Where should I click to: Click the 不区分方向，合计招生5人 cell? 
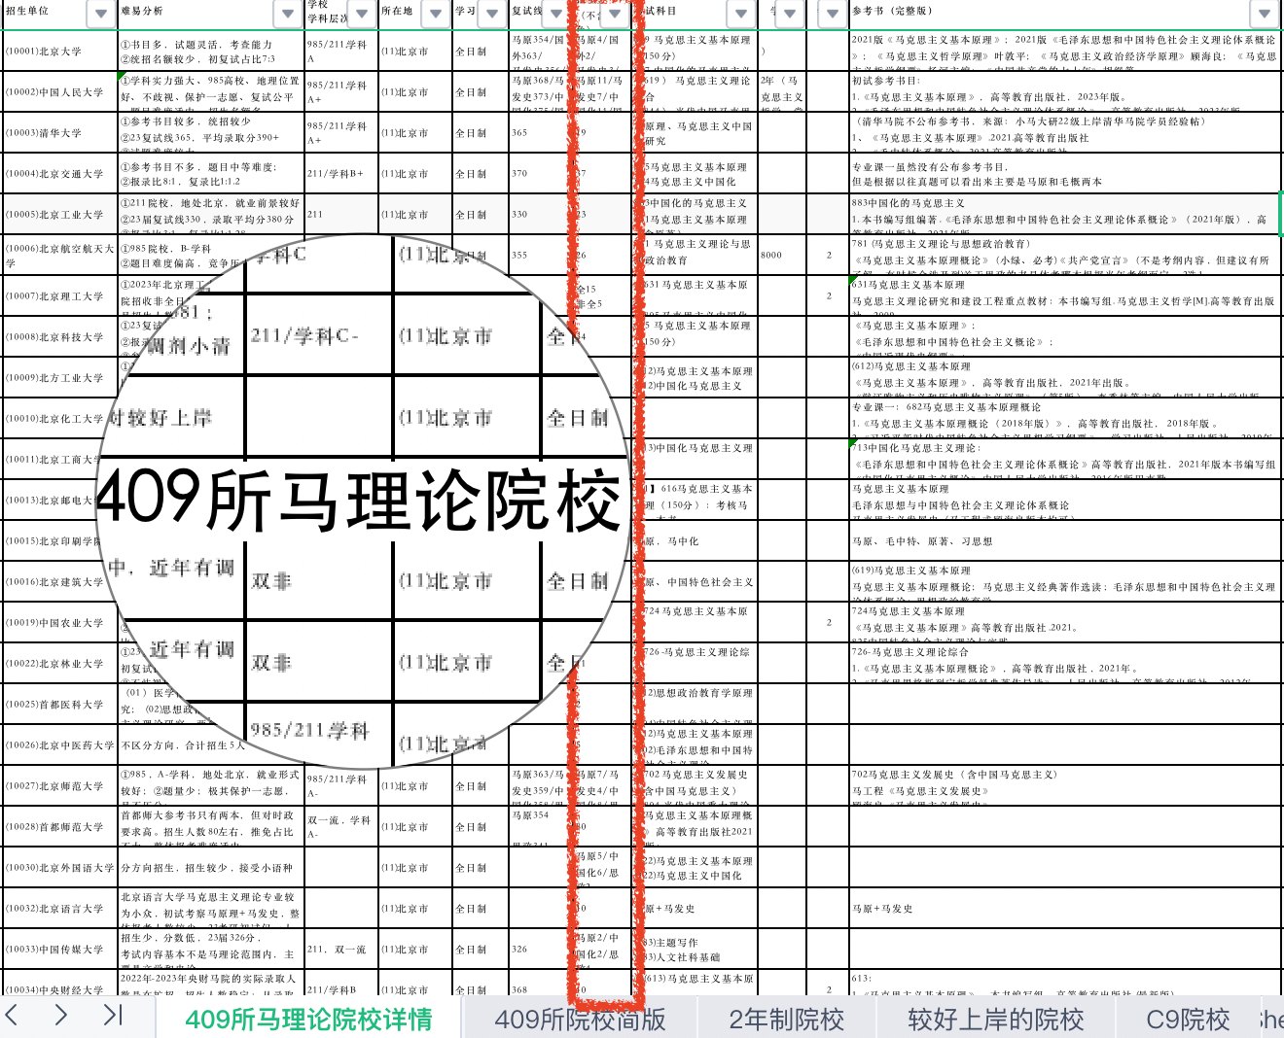(x=210, y=745)
